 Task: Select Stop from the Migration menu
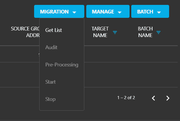tap(50, 99)
